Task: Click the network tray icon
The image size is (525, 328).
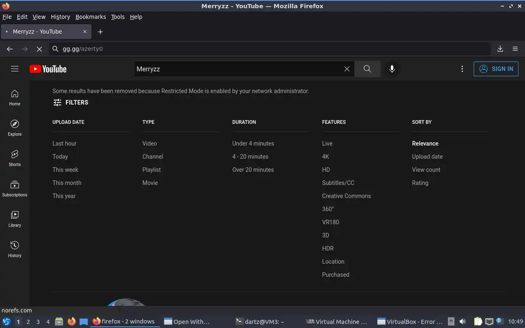Action: (489, 322)
